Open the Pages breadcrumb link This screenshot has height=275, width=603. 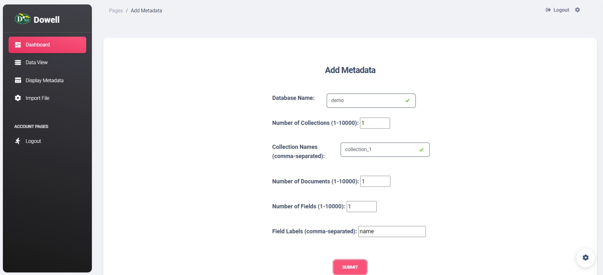pos(115,10)
